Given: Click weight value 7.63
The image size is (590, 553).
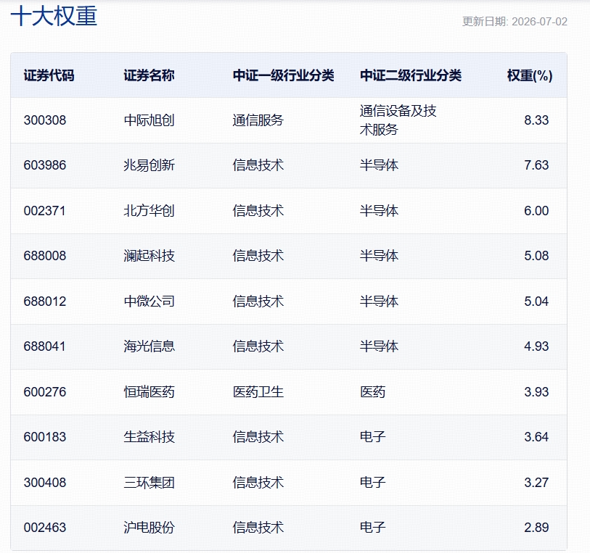Looking at the screenshot, I should 536,165.
